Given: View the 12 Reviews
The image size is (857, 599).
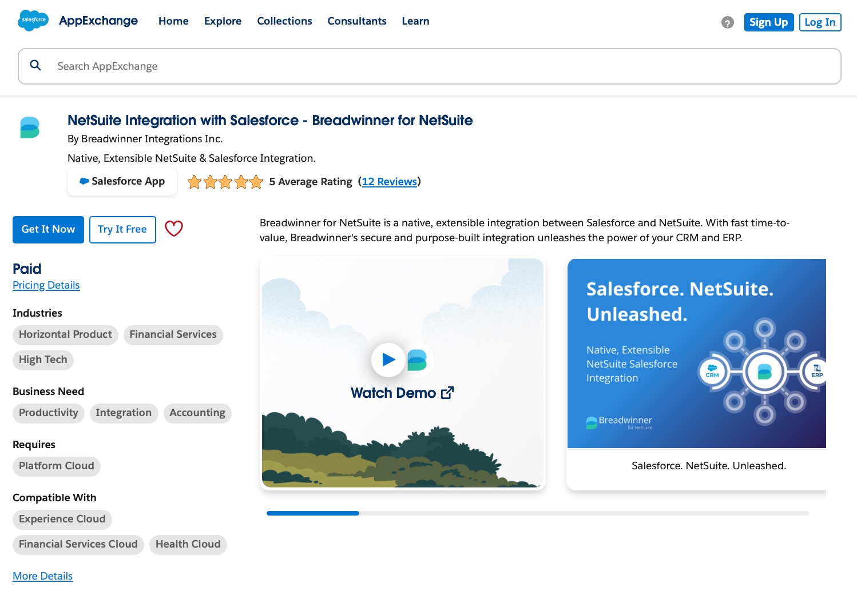Looking at the screenshot, I should 390,181.
